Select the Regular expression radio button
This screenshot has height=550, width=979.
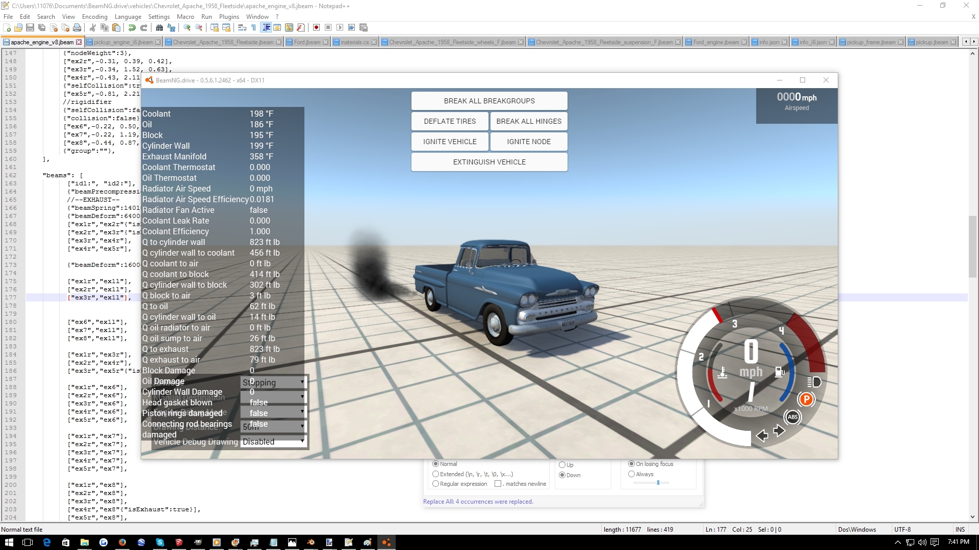[x=435, y=484]
